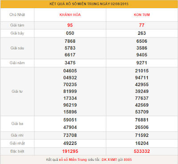Click the title banner with date 02/08/2015
Screen dimensions: 178x164
point(89,4)
